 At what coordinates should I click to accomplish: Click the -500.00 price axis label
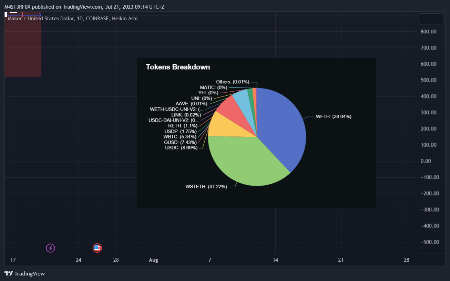tap(430, 242)
